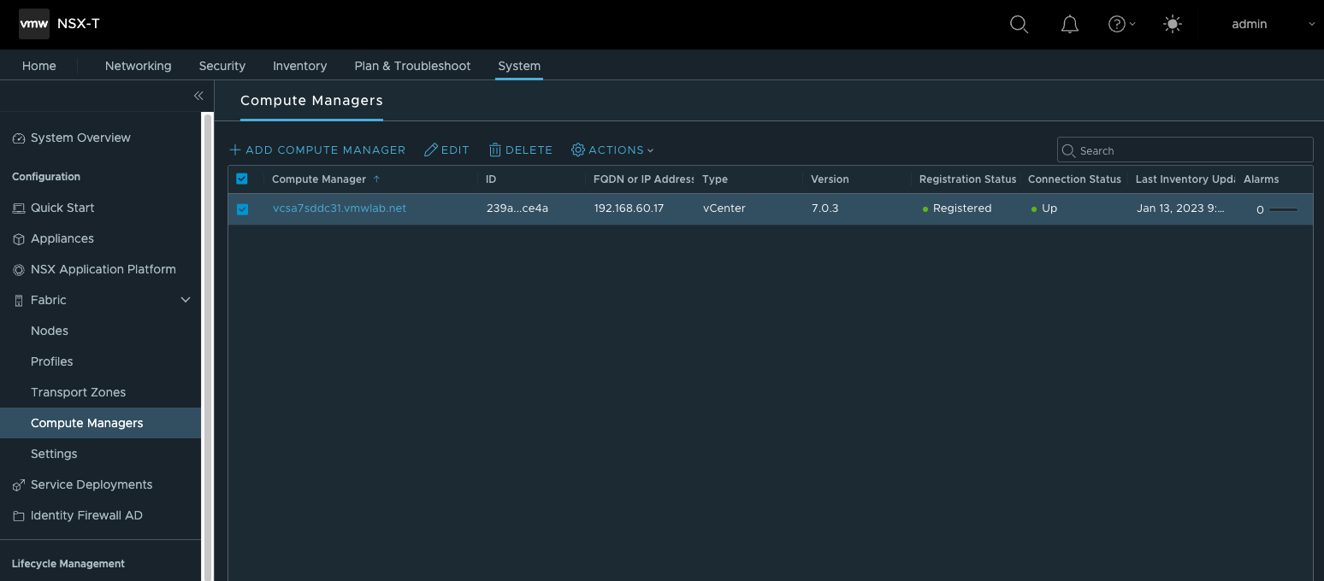The height and width of the screenshot is (581, 1324).
Task: Click the DELETE button
Action: coord(521,150)
